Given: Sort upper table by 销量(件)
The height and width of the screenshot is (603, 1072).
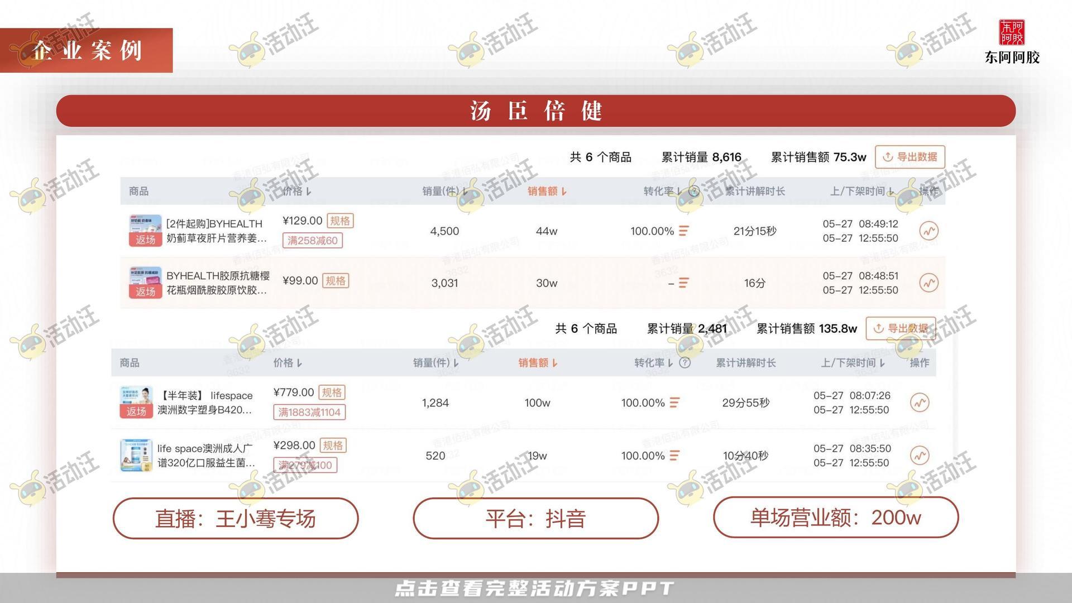Looking at the screenshot, I should click(445, 192).
